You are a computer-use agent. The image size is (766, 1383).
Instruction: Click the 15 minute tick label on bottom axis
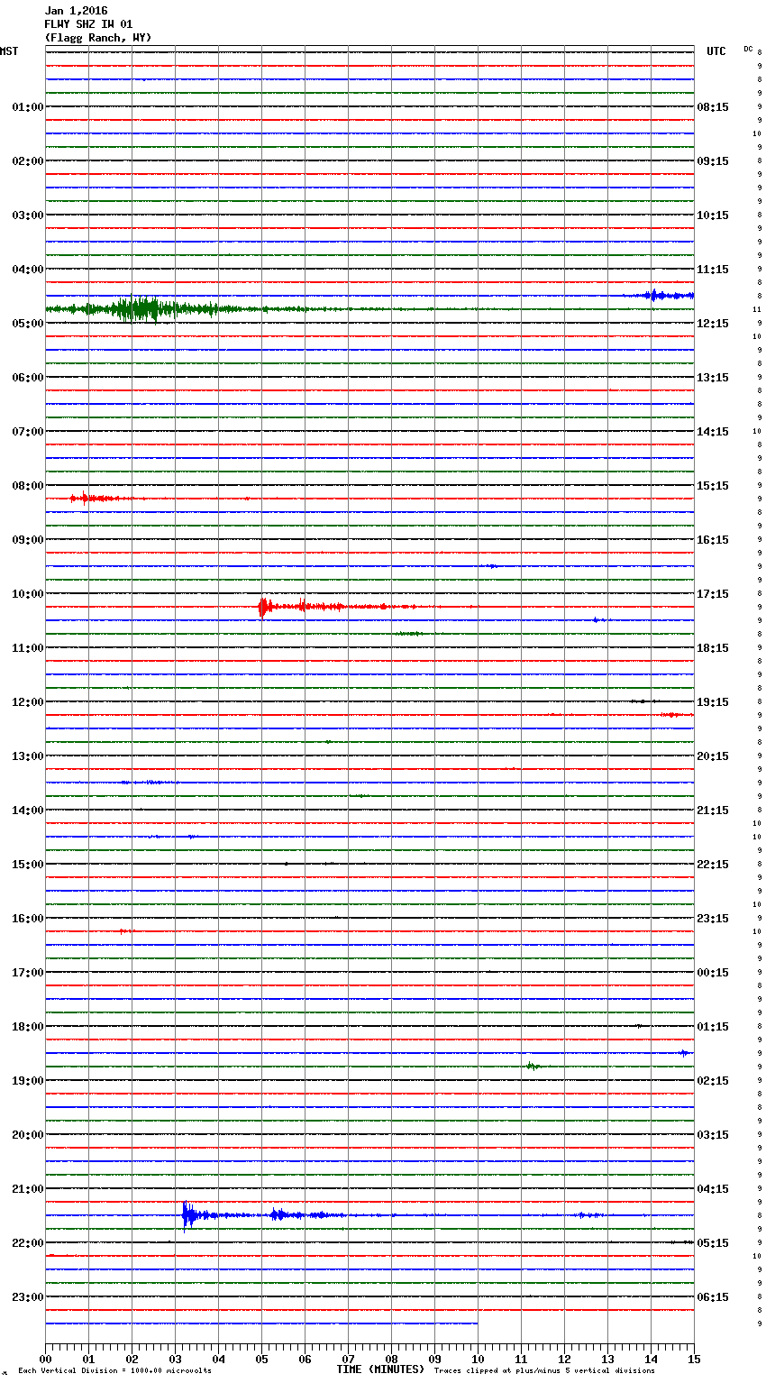tap(694, 1359)
